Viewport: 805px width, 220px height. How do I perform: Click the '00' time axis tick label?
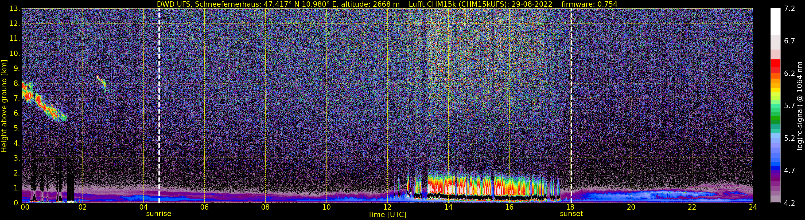pos(25,207)
